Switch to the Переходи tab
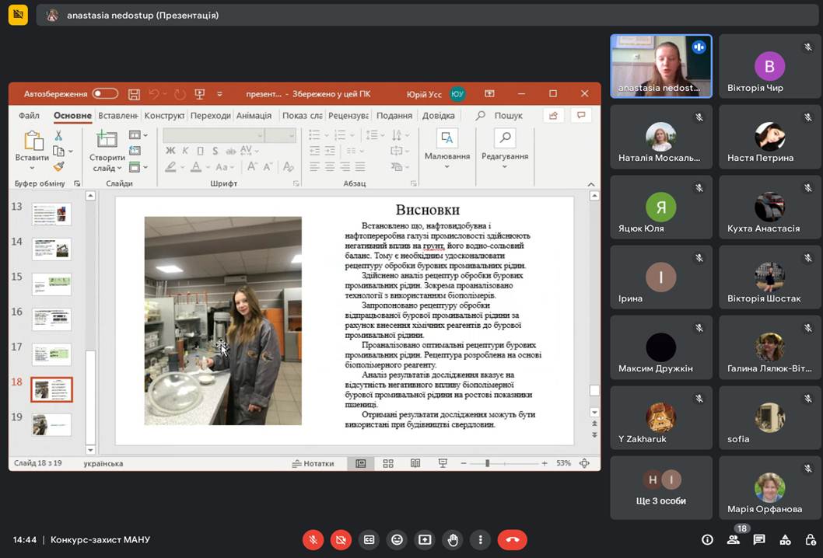823x558 pixels. tap(210, 116)
